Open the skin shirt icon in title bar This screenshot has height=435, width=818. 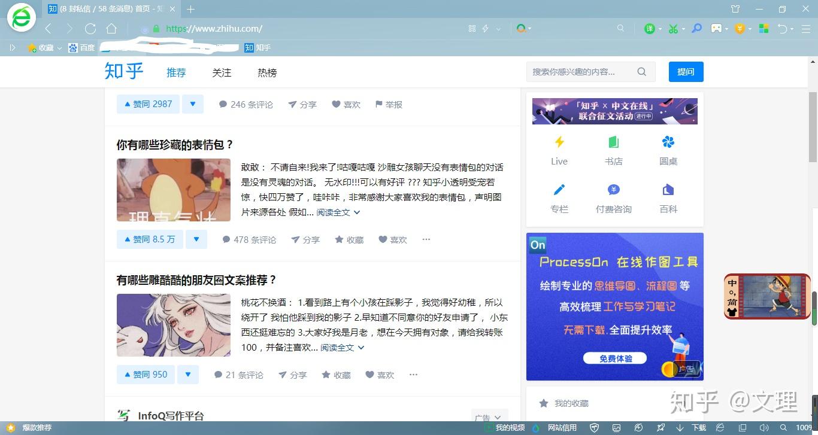[x=735, y=9]
